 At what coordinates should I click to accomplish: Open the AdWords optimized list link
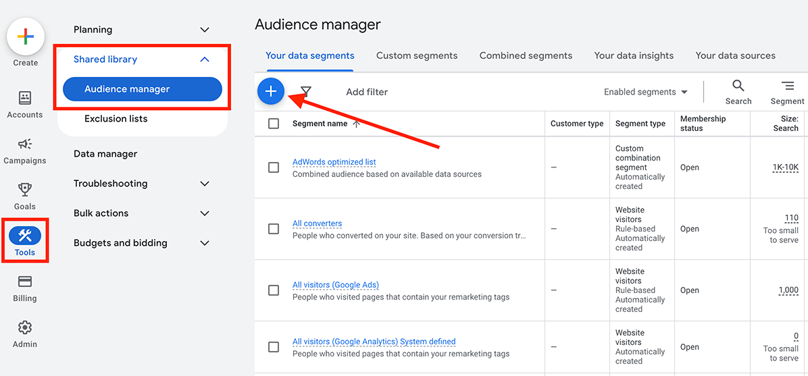pyautogui.click(x=334, y=162)
